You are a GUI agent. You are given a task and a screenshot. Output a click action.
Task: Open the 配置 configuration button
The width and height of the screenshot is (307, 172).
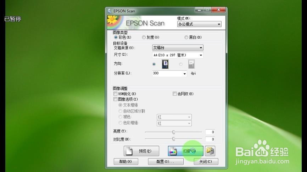pos(166,161)
